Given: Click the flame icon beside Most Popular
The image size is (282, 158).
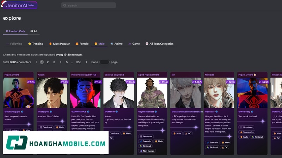Looking at the screenshot, I should [x=50, y=44].
